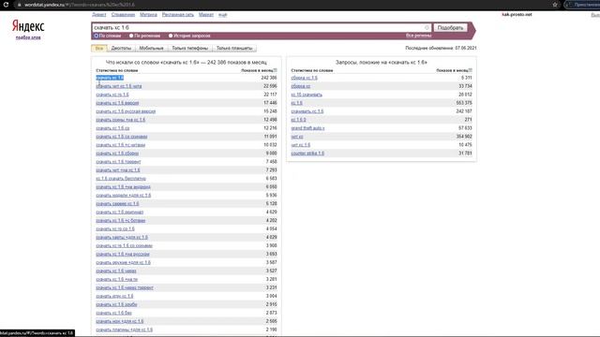This screenshot has height=337, width=600.
Task: Open the 'Директ' top navigation link
Action: pos(99,15)
